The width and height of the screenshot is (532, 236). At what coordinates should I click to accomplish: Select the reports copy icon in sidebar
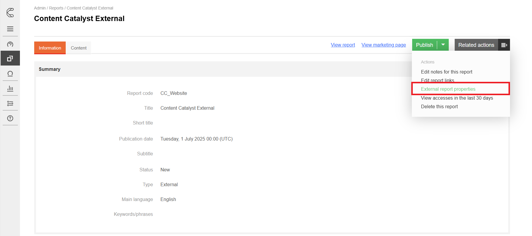[10, 58]
